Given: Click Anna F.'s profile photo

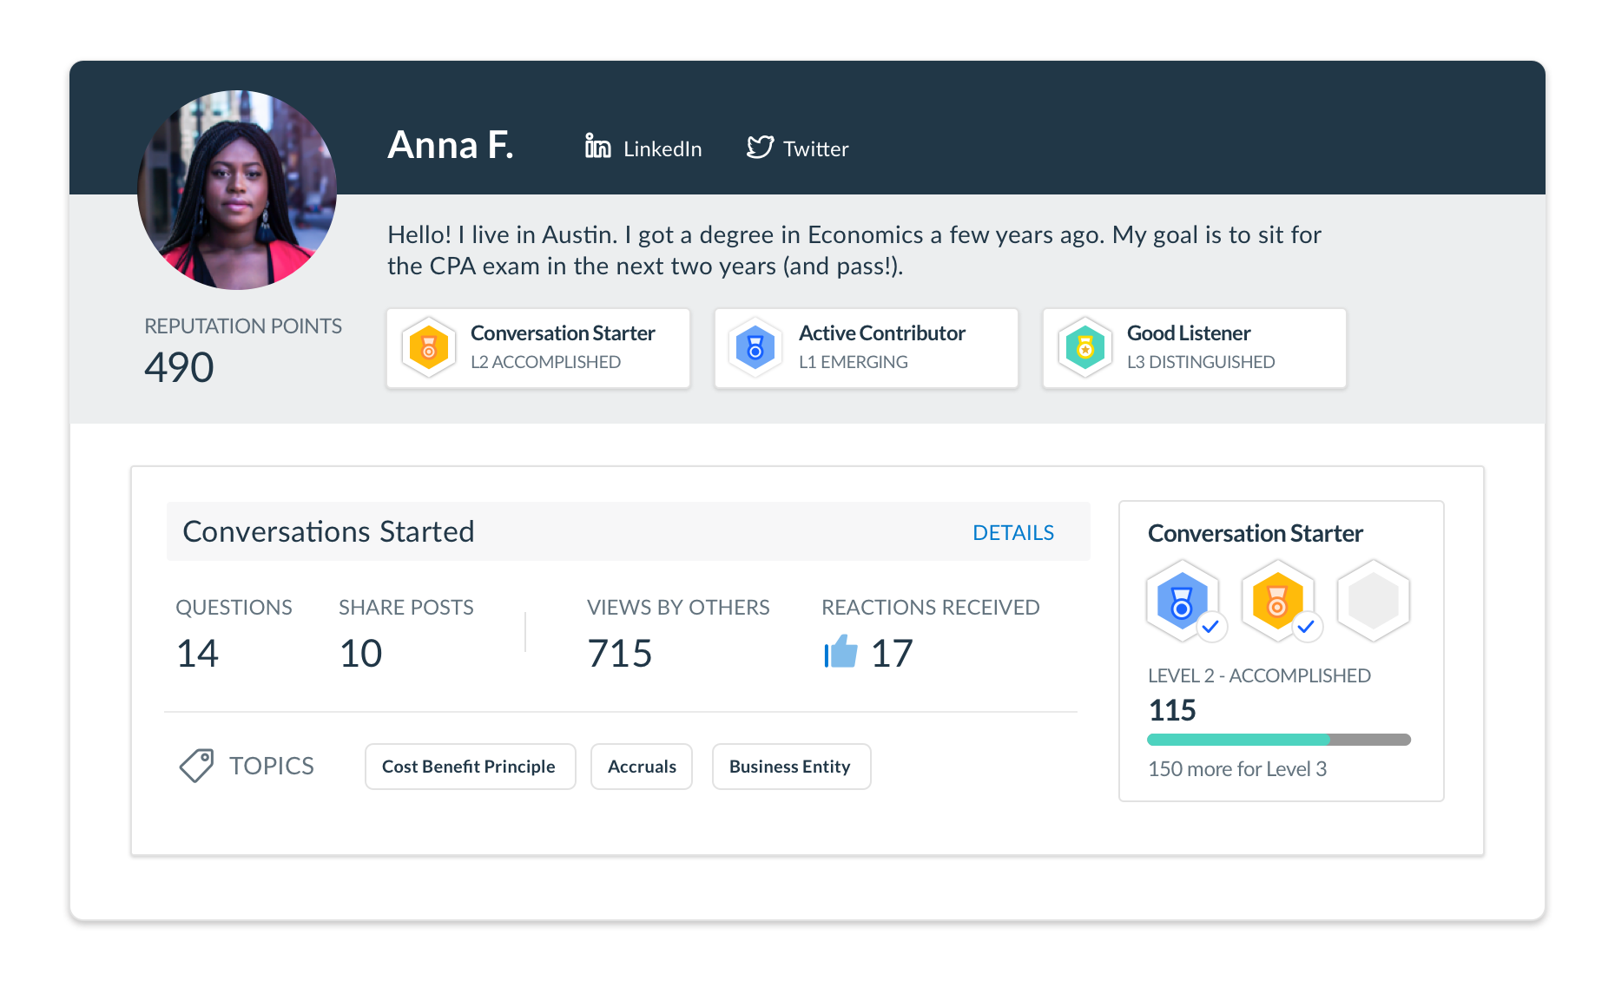Looking at the screenshot, I should [x=236, y=190].
